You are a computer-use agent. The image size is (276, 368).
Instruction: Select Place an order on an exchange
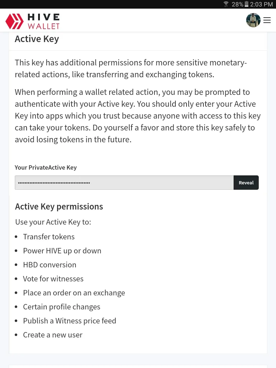[x=74, y=293]
